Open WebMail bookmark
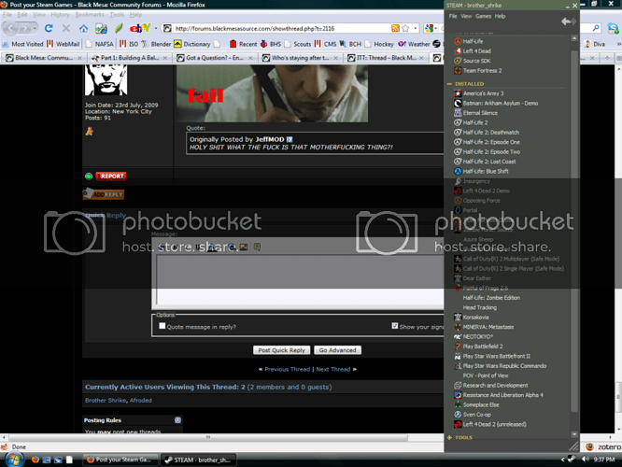This screenshot has height=467, width=622. pyautogui.click(x=64, y=44)
